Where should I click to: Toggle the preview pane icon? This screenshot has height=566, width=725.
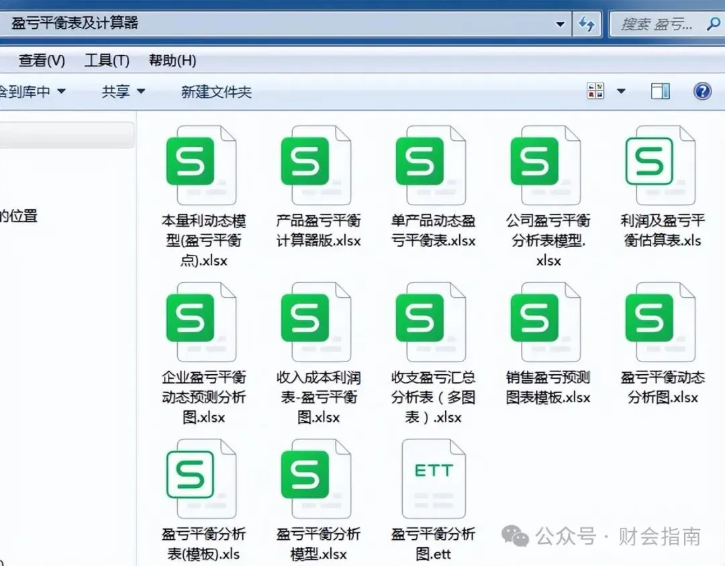661,91
